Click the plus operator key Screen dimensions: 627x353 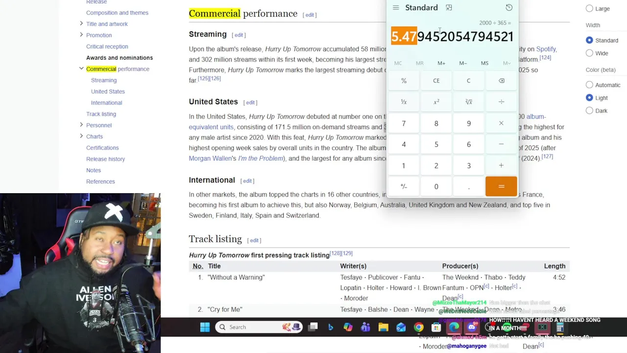(x=501, y=165)
